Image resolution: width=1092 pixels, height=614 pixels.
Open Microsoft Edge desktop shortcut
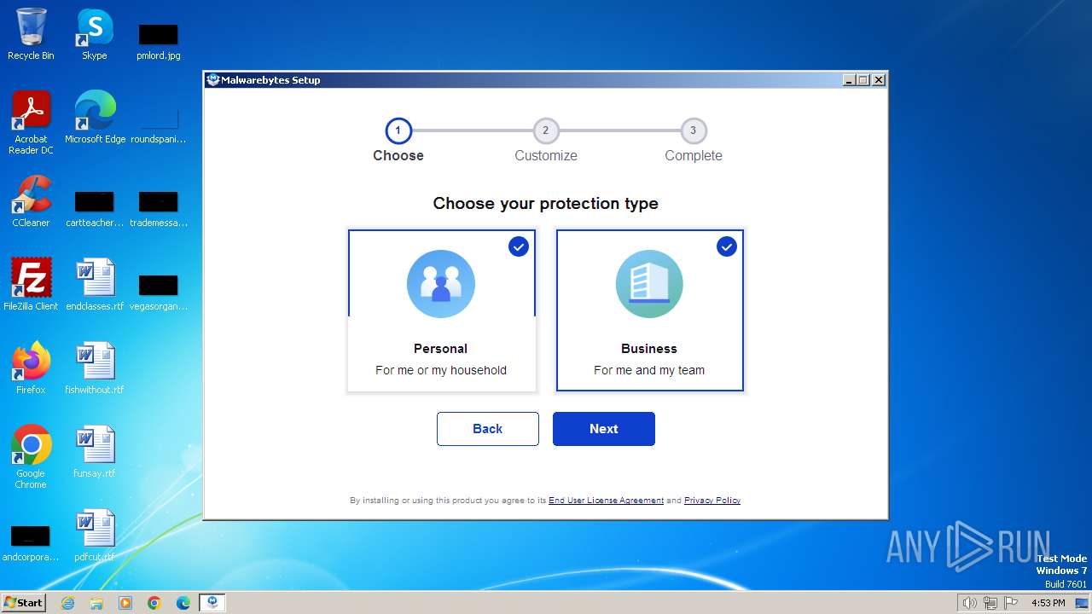[x=95, y=118]
